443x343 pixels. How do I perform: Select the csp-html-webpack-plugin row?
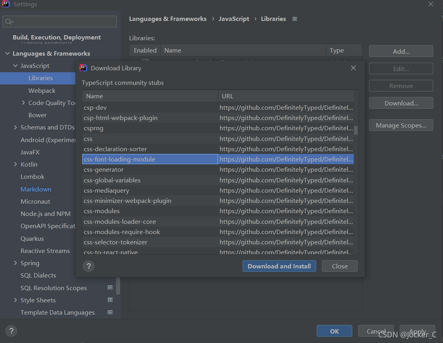[218, 118]
